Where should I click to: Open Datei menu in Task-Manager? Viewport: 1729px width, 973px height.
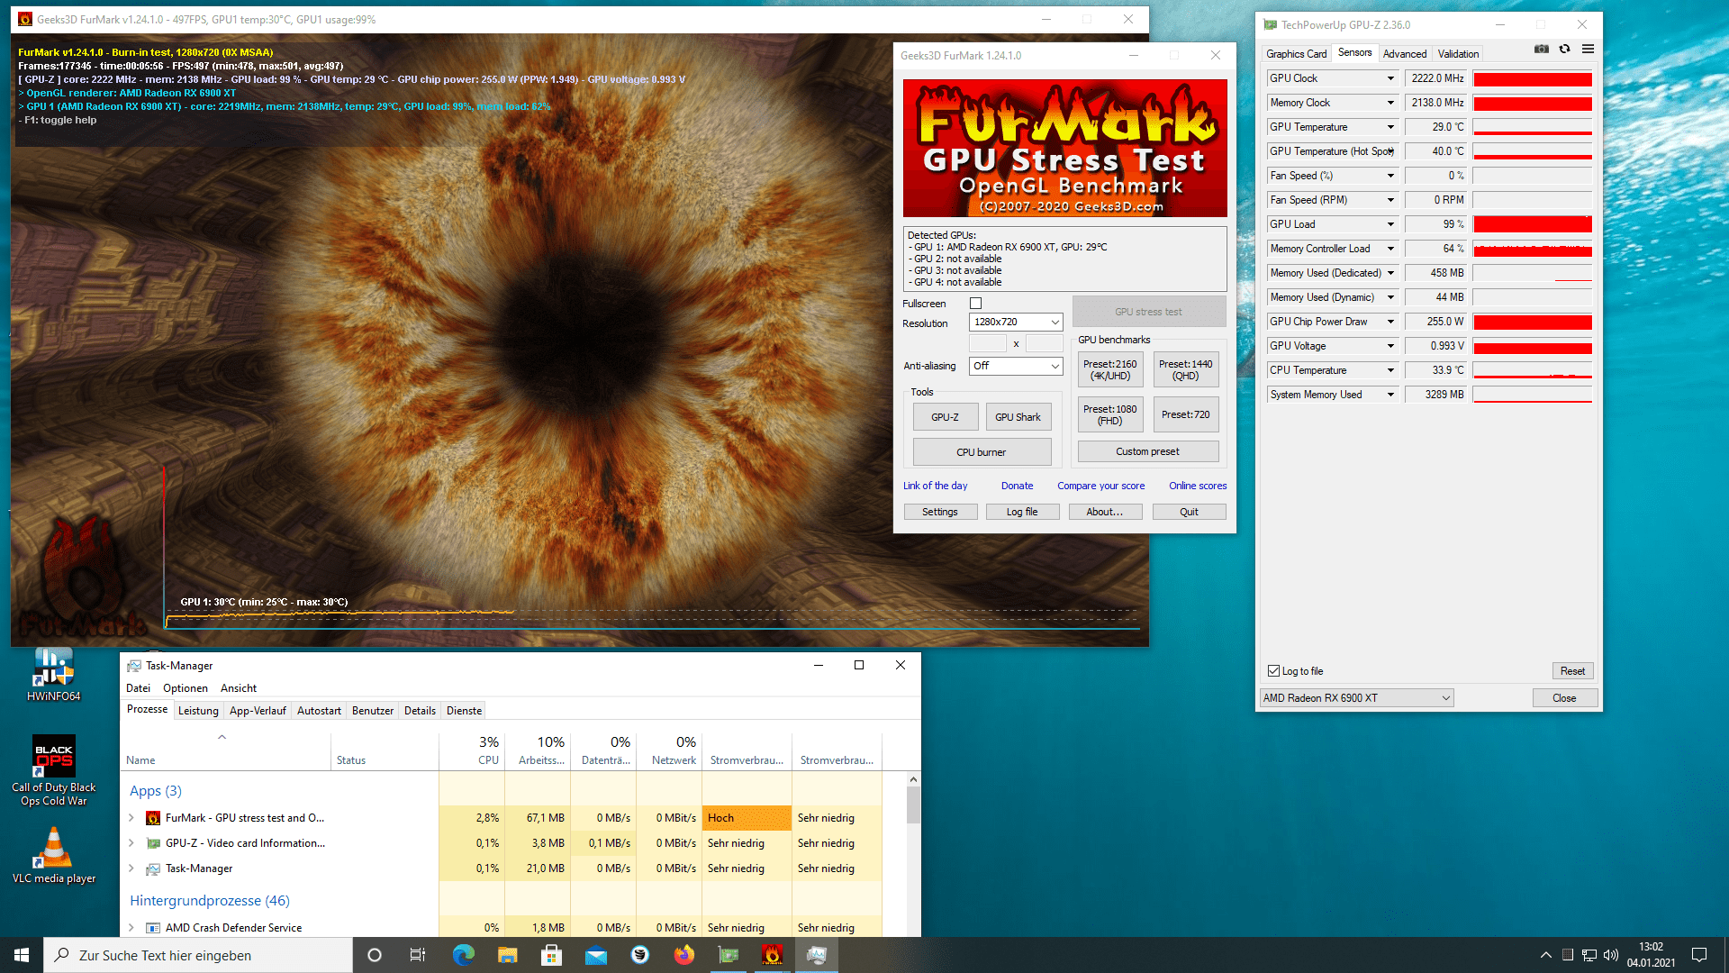click(138, 688)
